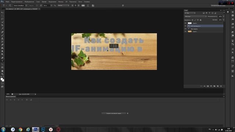Hide the bottom wood image layer

(185, 32)
